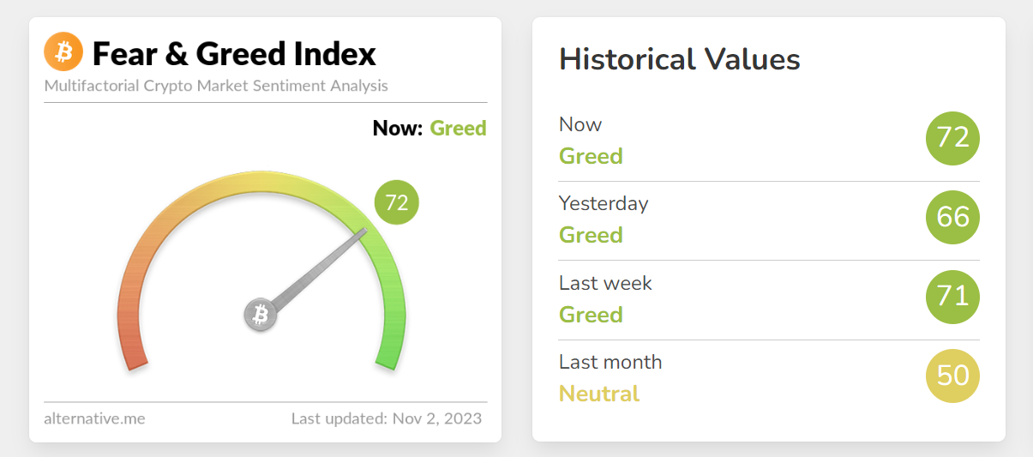Image resolution: width=1033 pixels, height=457 pixels.
Task: Click the yellow Last month 50 badge
Action: [952, 376]
